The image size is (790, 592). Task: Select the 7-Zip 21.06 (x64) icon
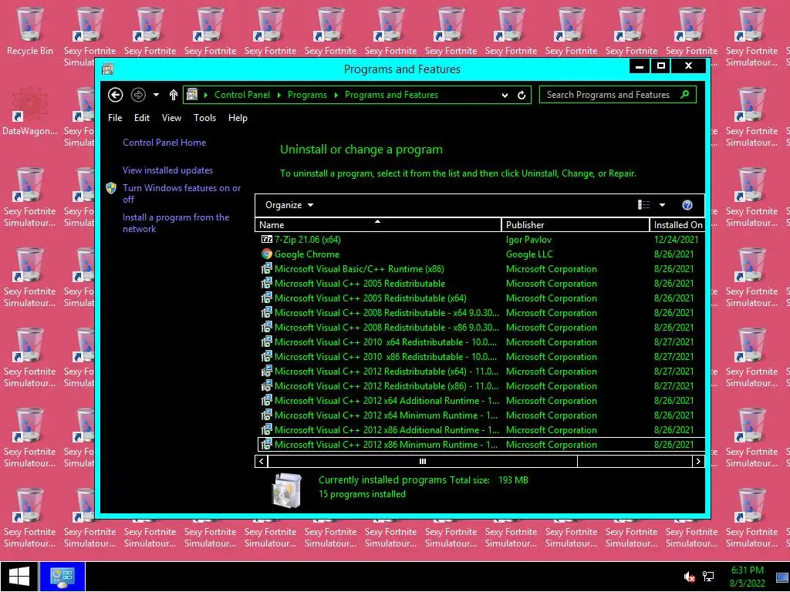[266, 240]
